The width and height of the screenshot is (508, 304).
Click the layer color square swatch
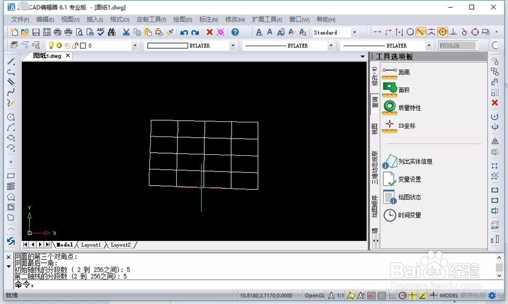coord(83,46)
